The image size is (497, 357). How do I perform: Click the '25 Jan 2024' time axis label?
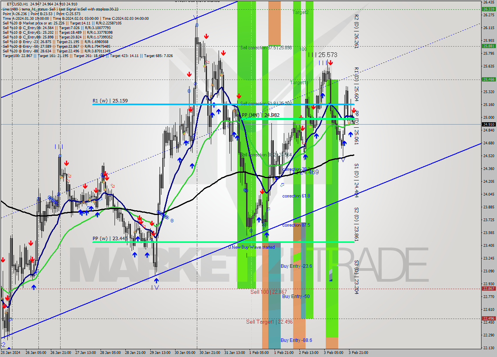tap(10, 353)
